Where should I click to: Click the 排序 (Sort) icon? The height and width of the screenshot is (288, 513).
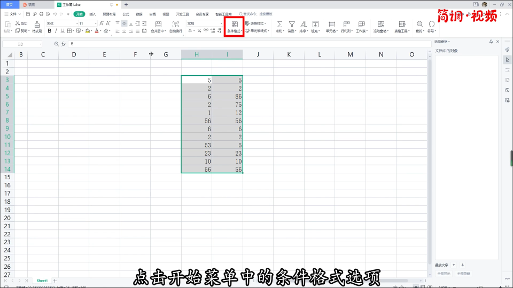click(x=303, y=25)
